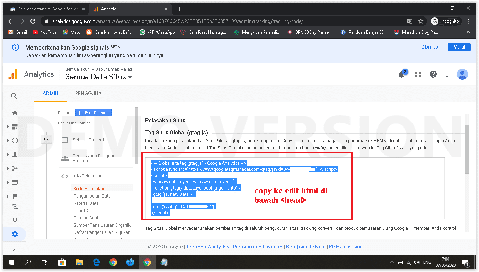The image size is (479, 272).
Task: Expand the Customization section arrow
Action: (x=8, y=127)
